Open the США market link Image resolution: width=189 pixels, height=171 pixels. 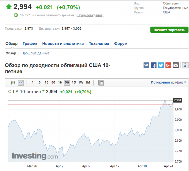167,12
